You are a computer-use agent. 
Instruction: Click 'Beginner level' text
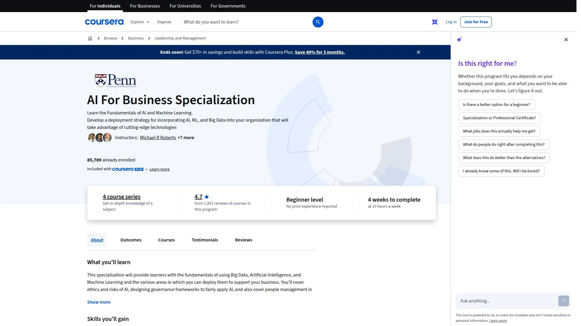click(x=305, y=200)
